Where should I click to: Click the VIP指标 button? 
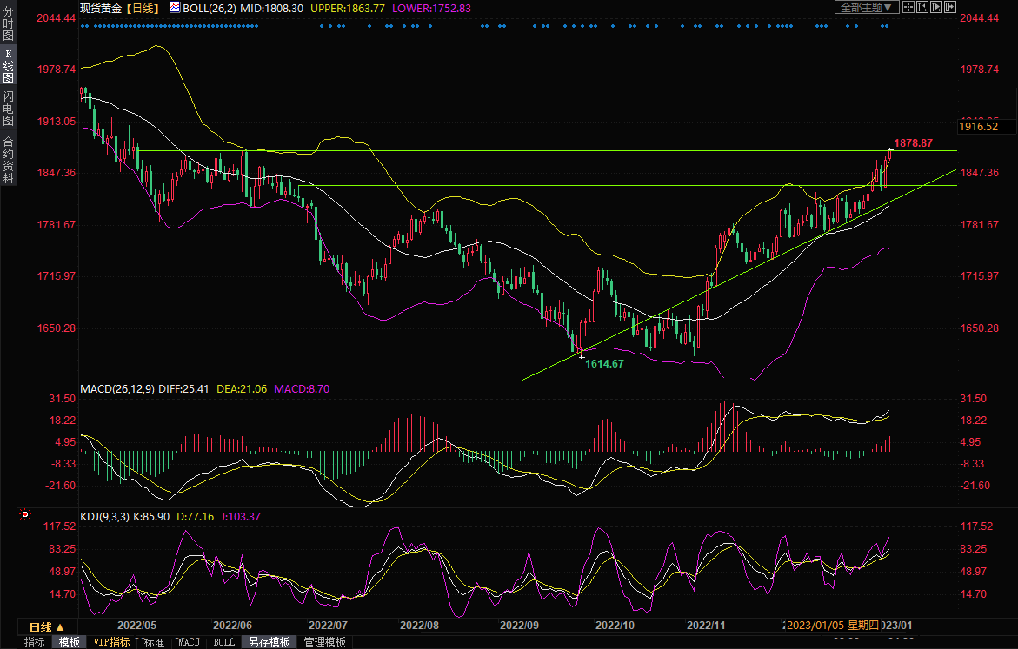[x=111, y=642]
